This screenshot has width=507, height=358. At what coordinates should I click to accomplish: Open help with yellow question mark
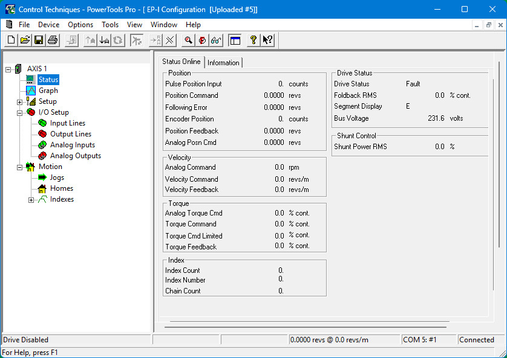coord(253,40)
